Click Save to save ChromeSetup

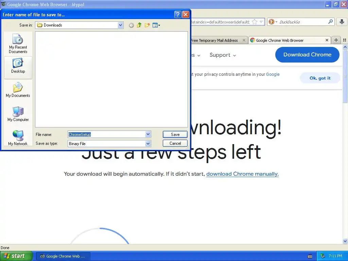tap(175, 135)
